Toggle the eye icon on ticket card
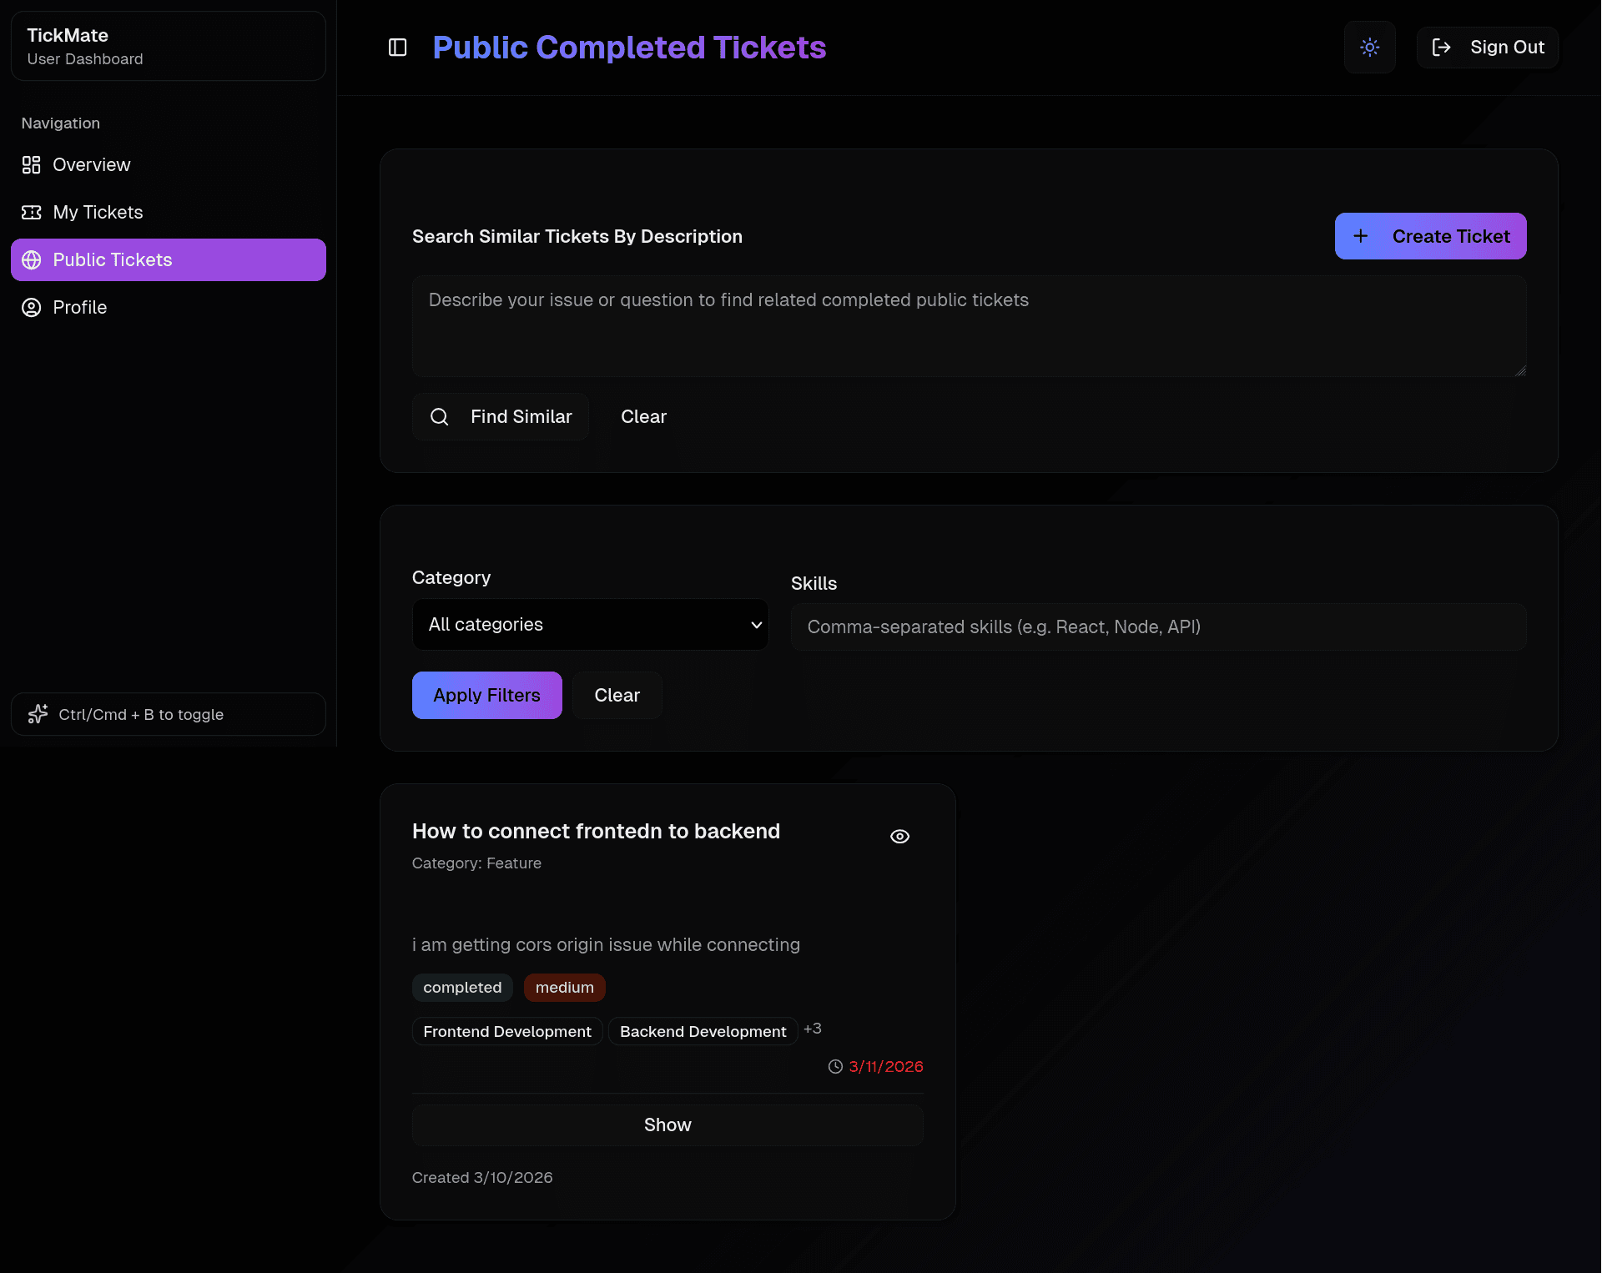 coord(900,837)
